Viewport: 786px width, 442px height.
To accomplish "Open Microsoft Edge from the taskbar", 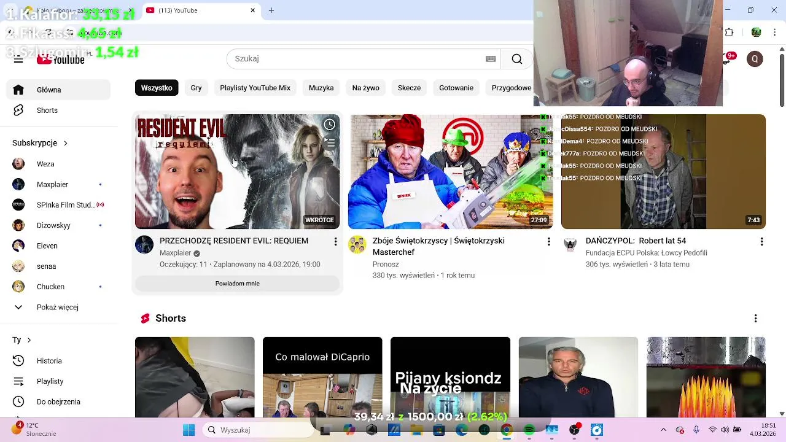I will 462,430.
